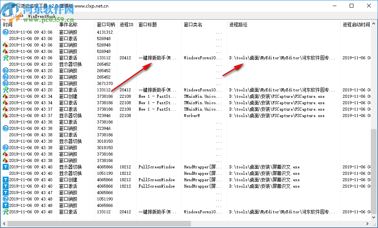
Task: Select New 1 - FastSt title in 窗口创建 row
Action: (157, 96)
